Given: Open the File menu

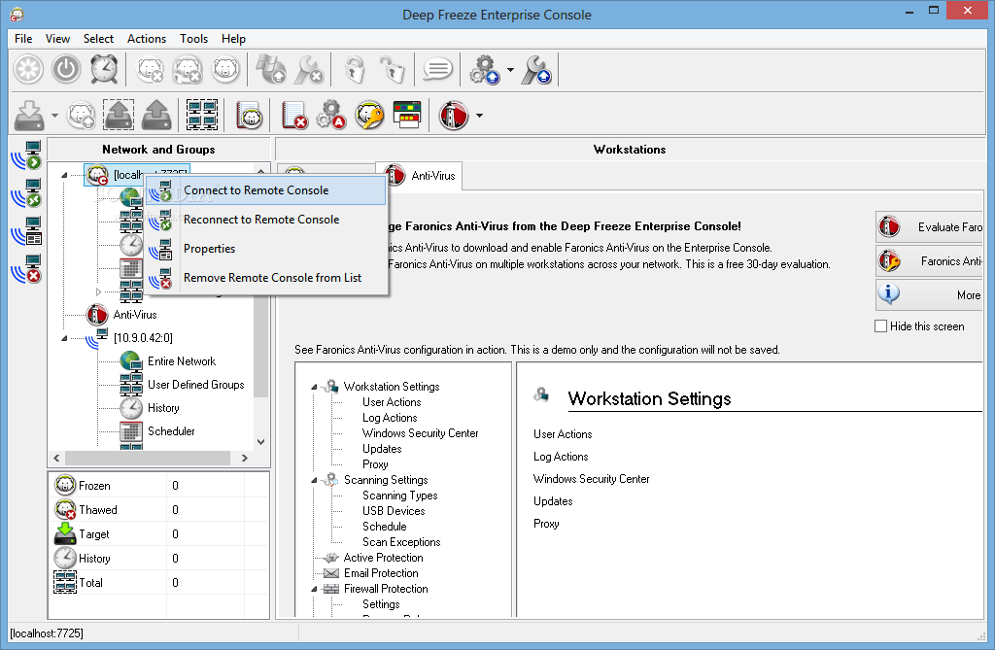Looking at the screenshot, I should click(23, 39).
